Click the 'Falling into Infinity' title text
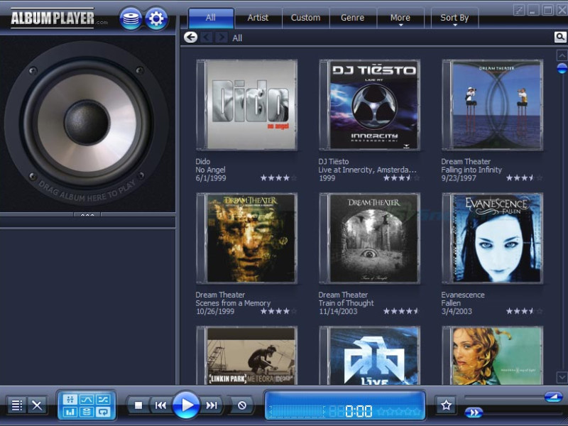This screenshot has height=426, width=568. [471, 170]
